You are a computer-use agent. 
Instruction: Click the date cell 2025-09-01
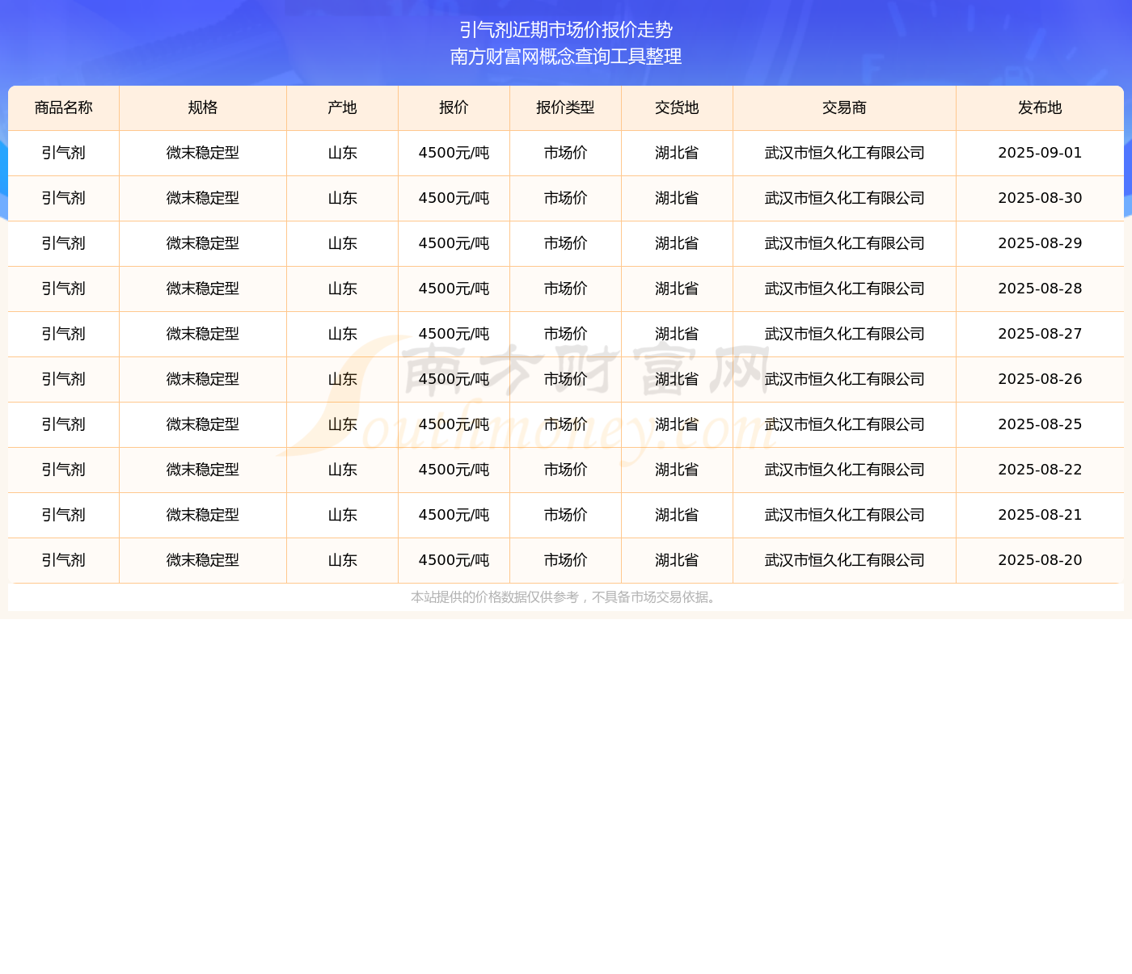click(x=1041, y=153)
